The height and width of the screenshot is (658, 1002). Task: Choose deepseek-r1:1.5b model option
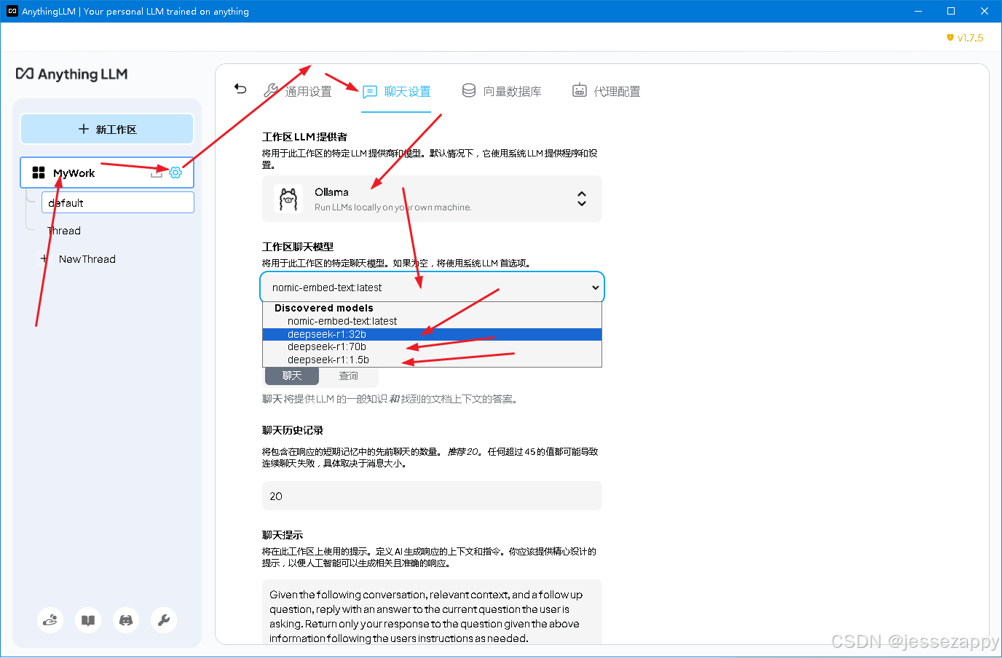(x=432, y=360)
